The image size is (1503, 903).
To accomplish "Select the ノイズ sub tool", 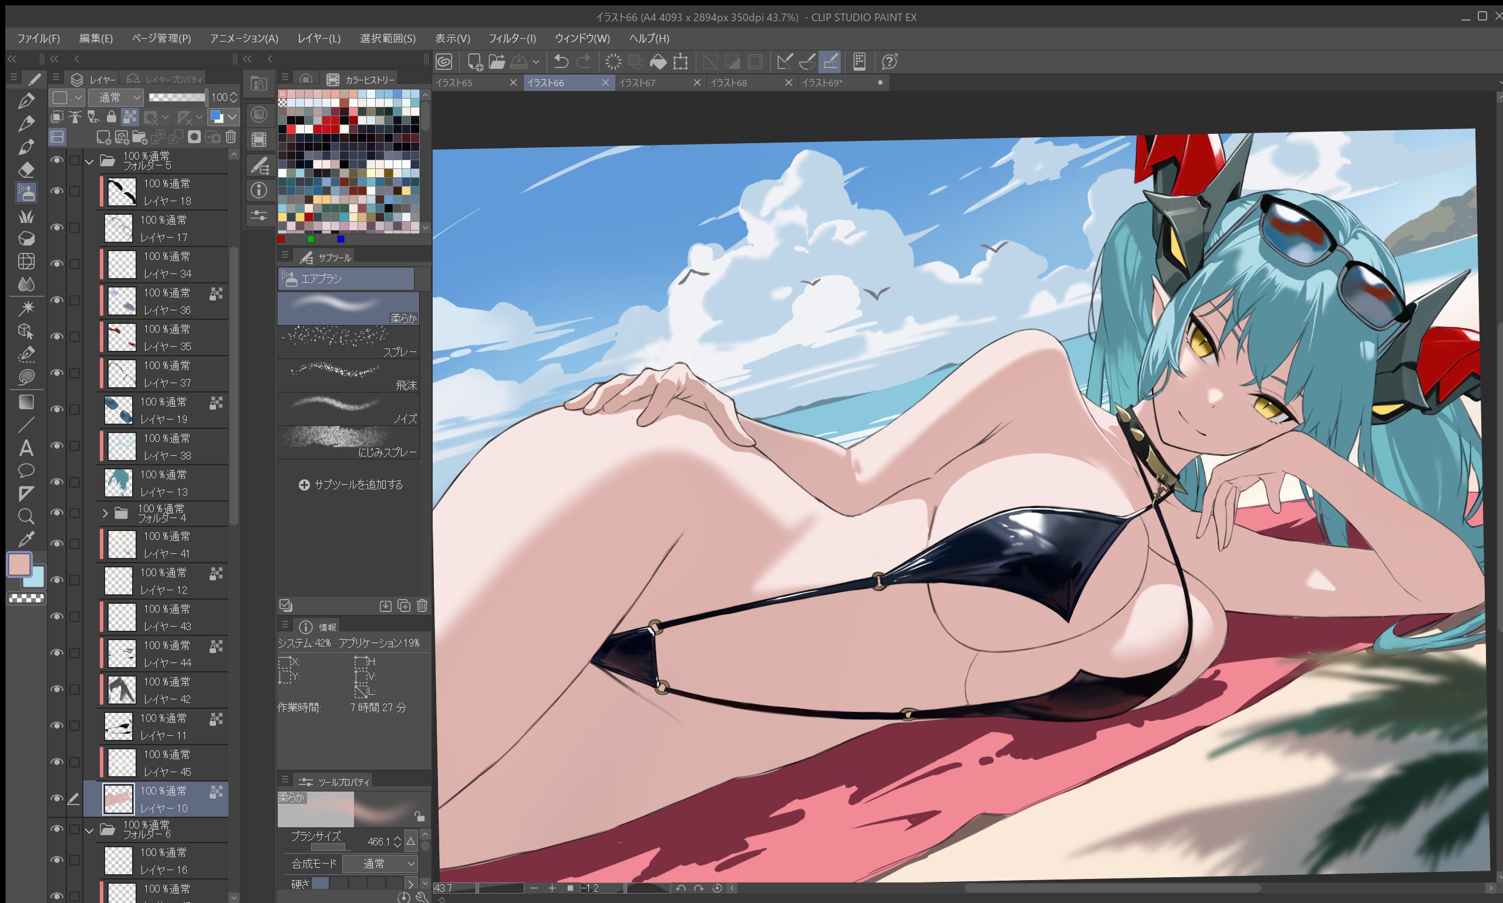I will pyautogui.click(x=348, y=409).
